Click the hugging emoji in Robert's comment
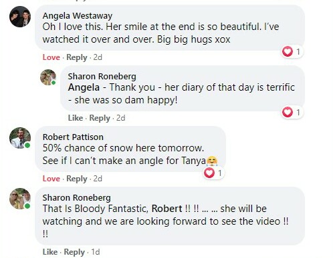This screenshot has height=258, width=333. pos(212,161)
